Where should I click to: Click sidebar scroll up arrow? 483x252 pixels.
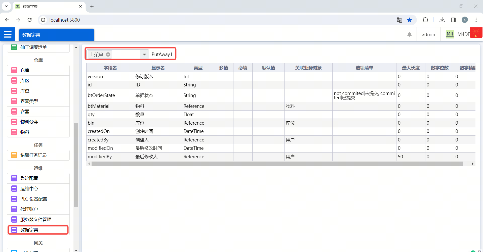(x=76, y=47)
